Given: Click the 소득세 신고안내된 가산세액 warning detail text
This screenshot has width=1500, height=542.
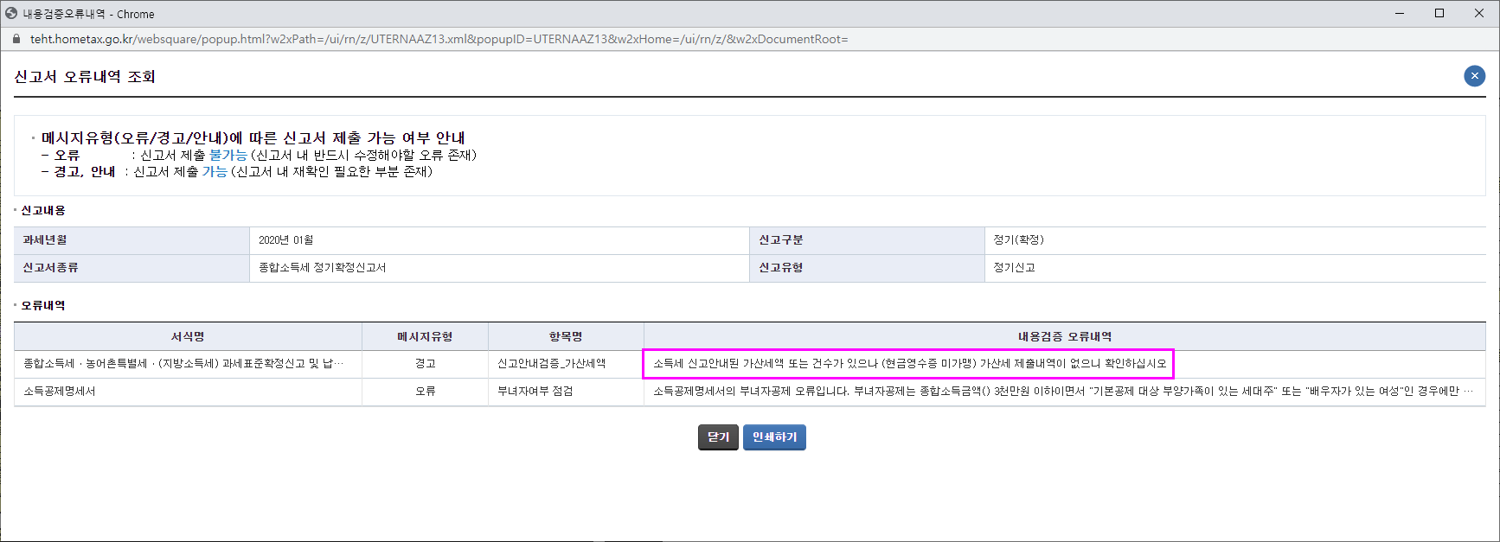Looking at the screenshot, I should click(909, 364).
